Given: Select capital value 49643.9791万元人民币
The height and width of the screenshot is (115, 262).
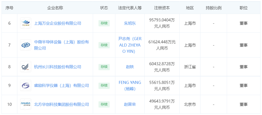Looking at the screenshot, I should pos(162,104).
